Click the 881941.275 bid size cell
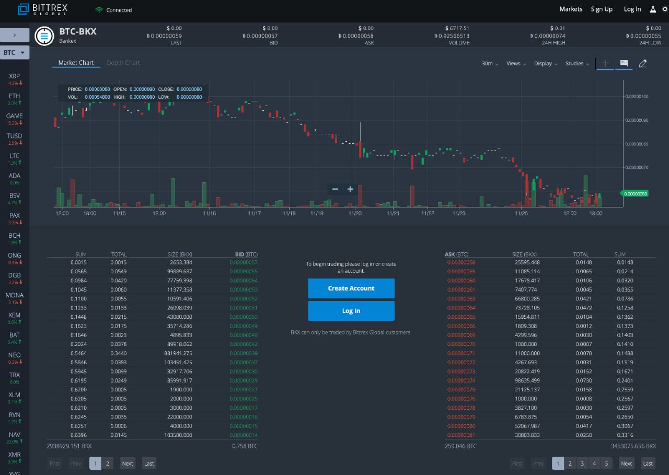 [178, 353]
